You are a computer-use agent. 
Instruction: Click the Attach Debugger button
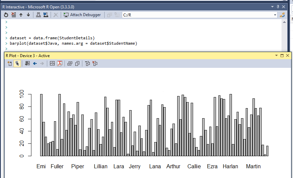(82, 15)
